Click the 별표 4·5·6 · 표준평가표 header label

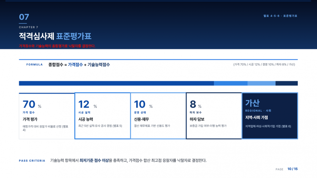(x=280, y=16)
